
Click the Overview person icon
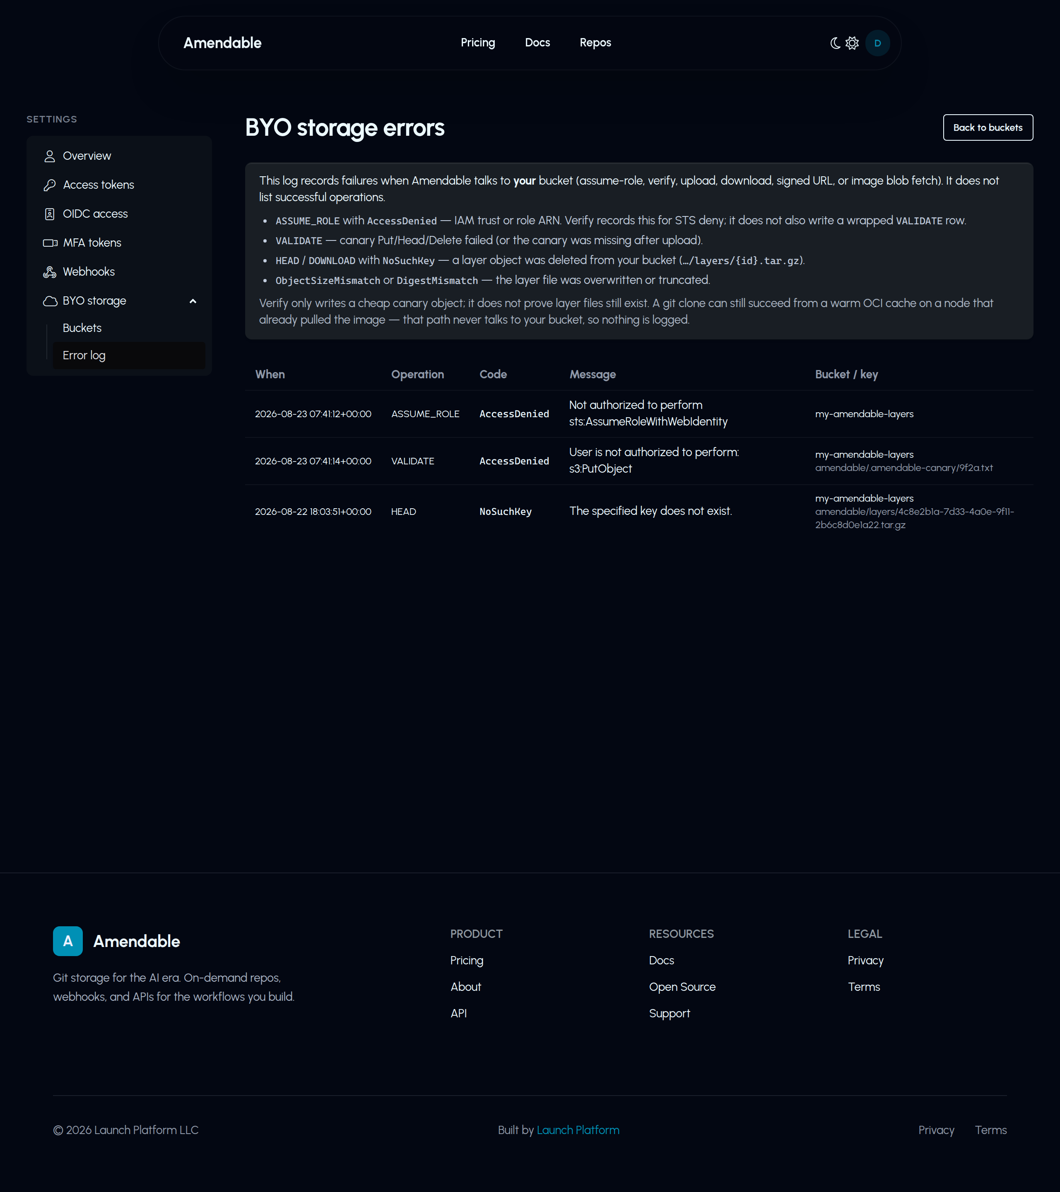pos(50,156)
